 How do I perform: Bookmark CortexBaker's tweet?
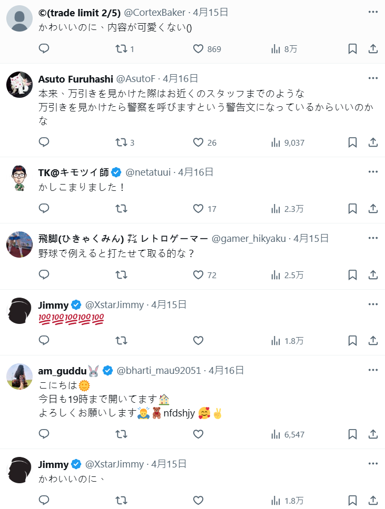click(x=352, y=49)
